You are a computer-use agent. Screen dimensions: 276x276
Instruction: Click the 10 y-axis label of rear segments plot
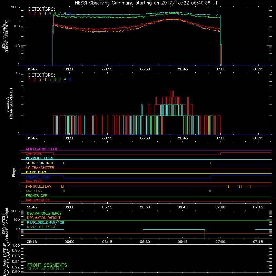coord(18,73)
